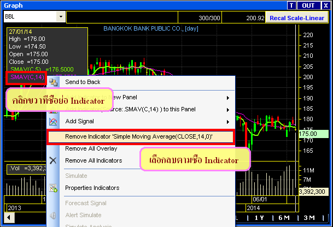Click the BANGKOK BANK PUBLIC CO. chart title
This screenshot has width=333, height=227.
coord(150,28)
